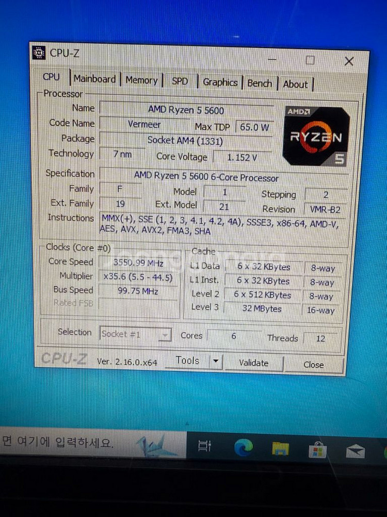Click the empty Rated FSB field
This screenshot has width=387, height=517.
click(138, 305)
